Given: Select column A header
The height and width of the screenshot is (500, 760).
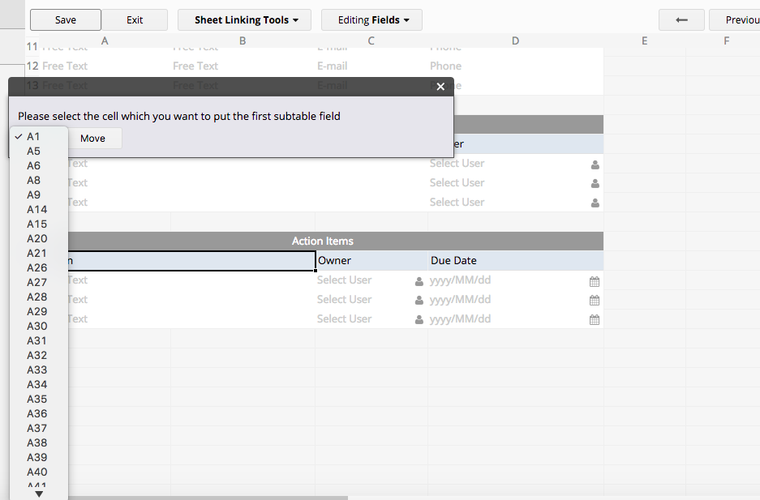Looking at the screenshot, I should point(105,41).
